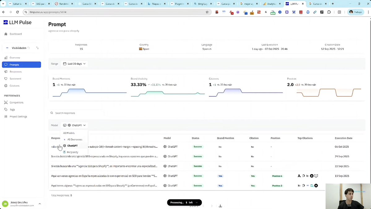Expand the Last 30 days range dropdown
This screenshot has height=209, width=371.
click(x=74, y=64)
